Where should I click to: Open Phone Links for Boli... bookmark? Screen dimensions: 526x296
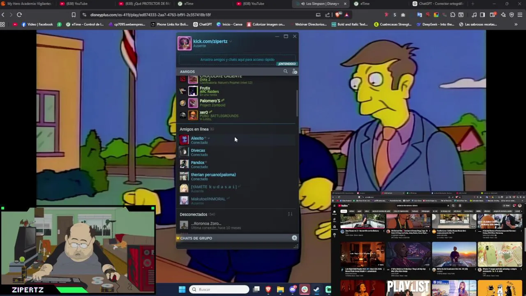point(169,24)
